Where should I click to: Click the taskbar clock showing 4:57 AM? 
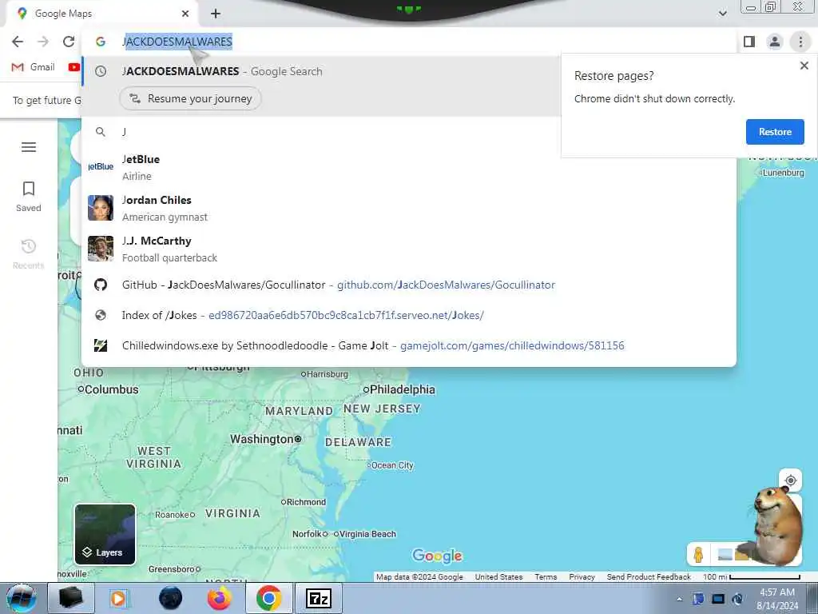click(777, 599)
